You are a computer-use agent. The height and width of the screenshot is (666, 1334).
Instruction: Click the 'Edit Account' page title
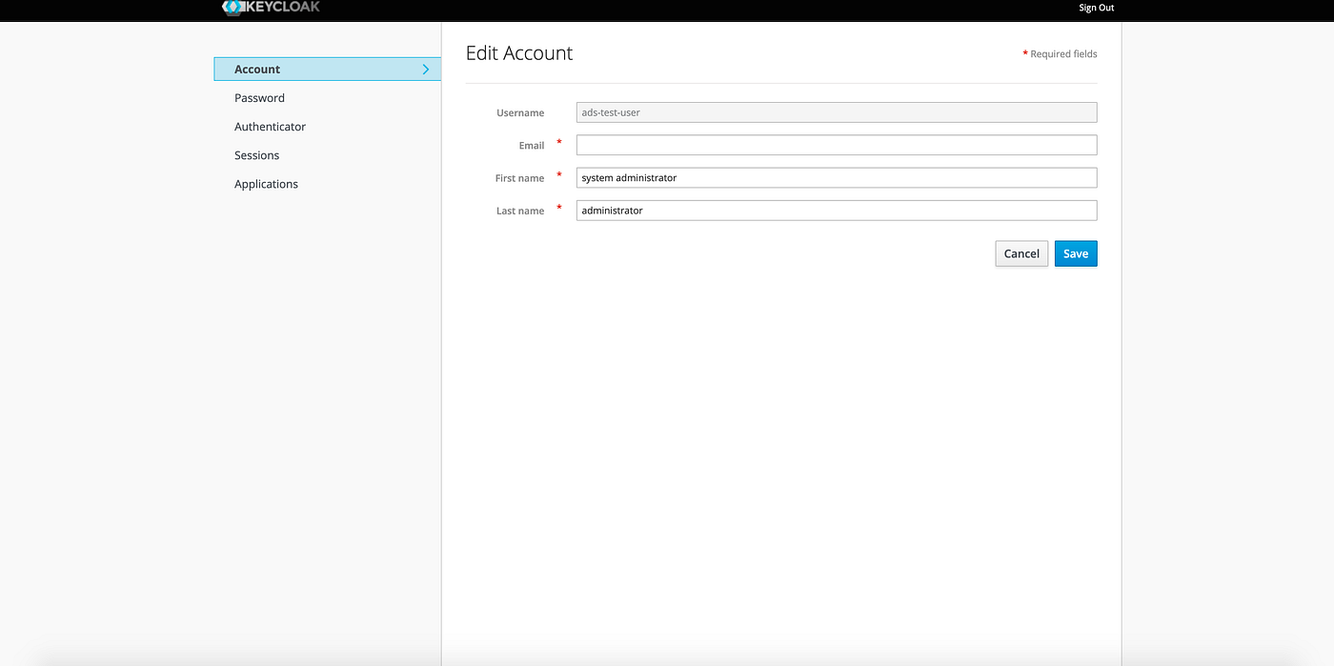(519, 52)
